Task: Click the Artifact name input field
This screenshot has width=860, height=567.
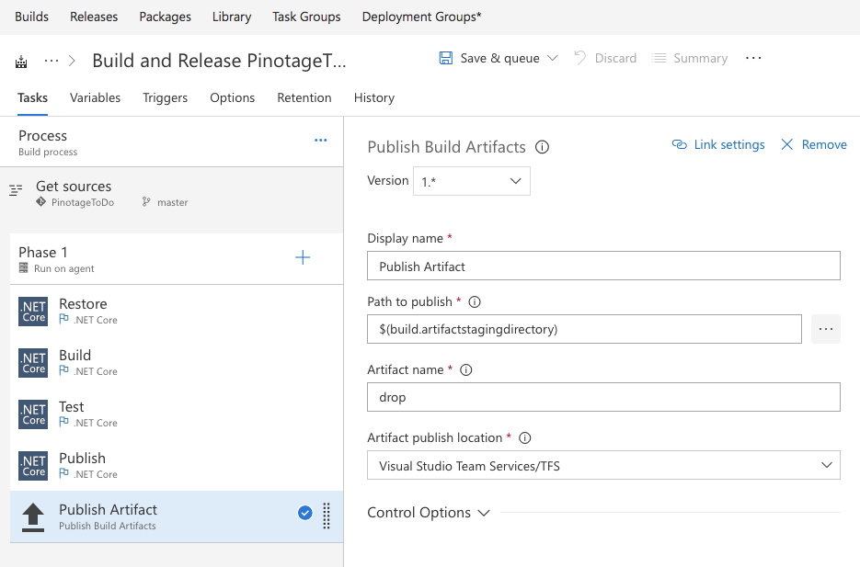Action: click(x=604, y=397)
